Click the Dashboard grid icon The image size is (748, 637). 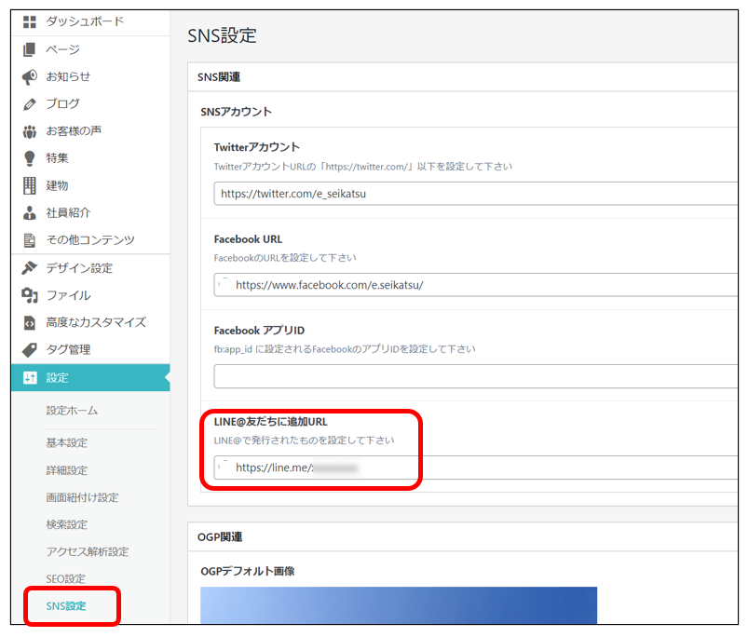pos(29,21)
